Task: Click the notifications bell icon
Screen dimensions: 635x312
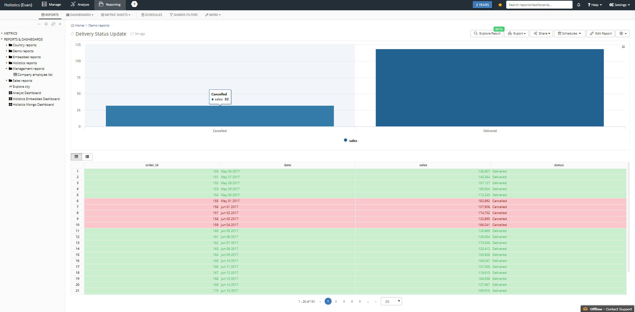Action: pos(579,5)
